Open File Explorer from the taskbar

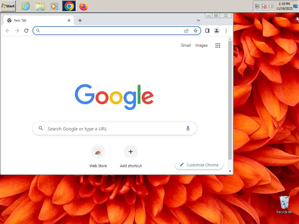40,6
